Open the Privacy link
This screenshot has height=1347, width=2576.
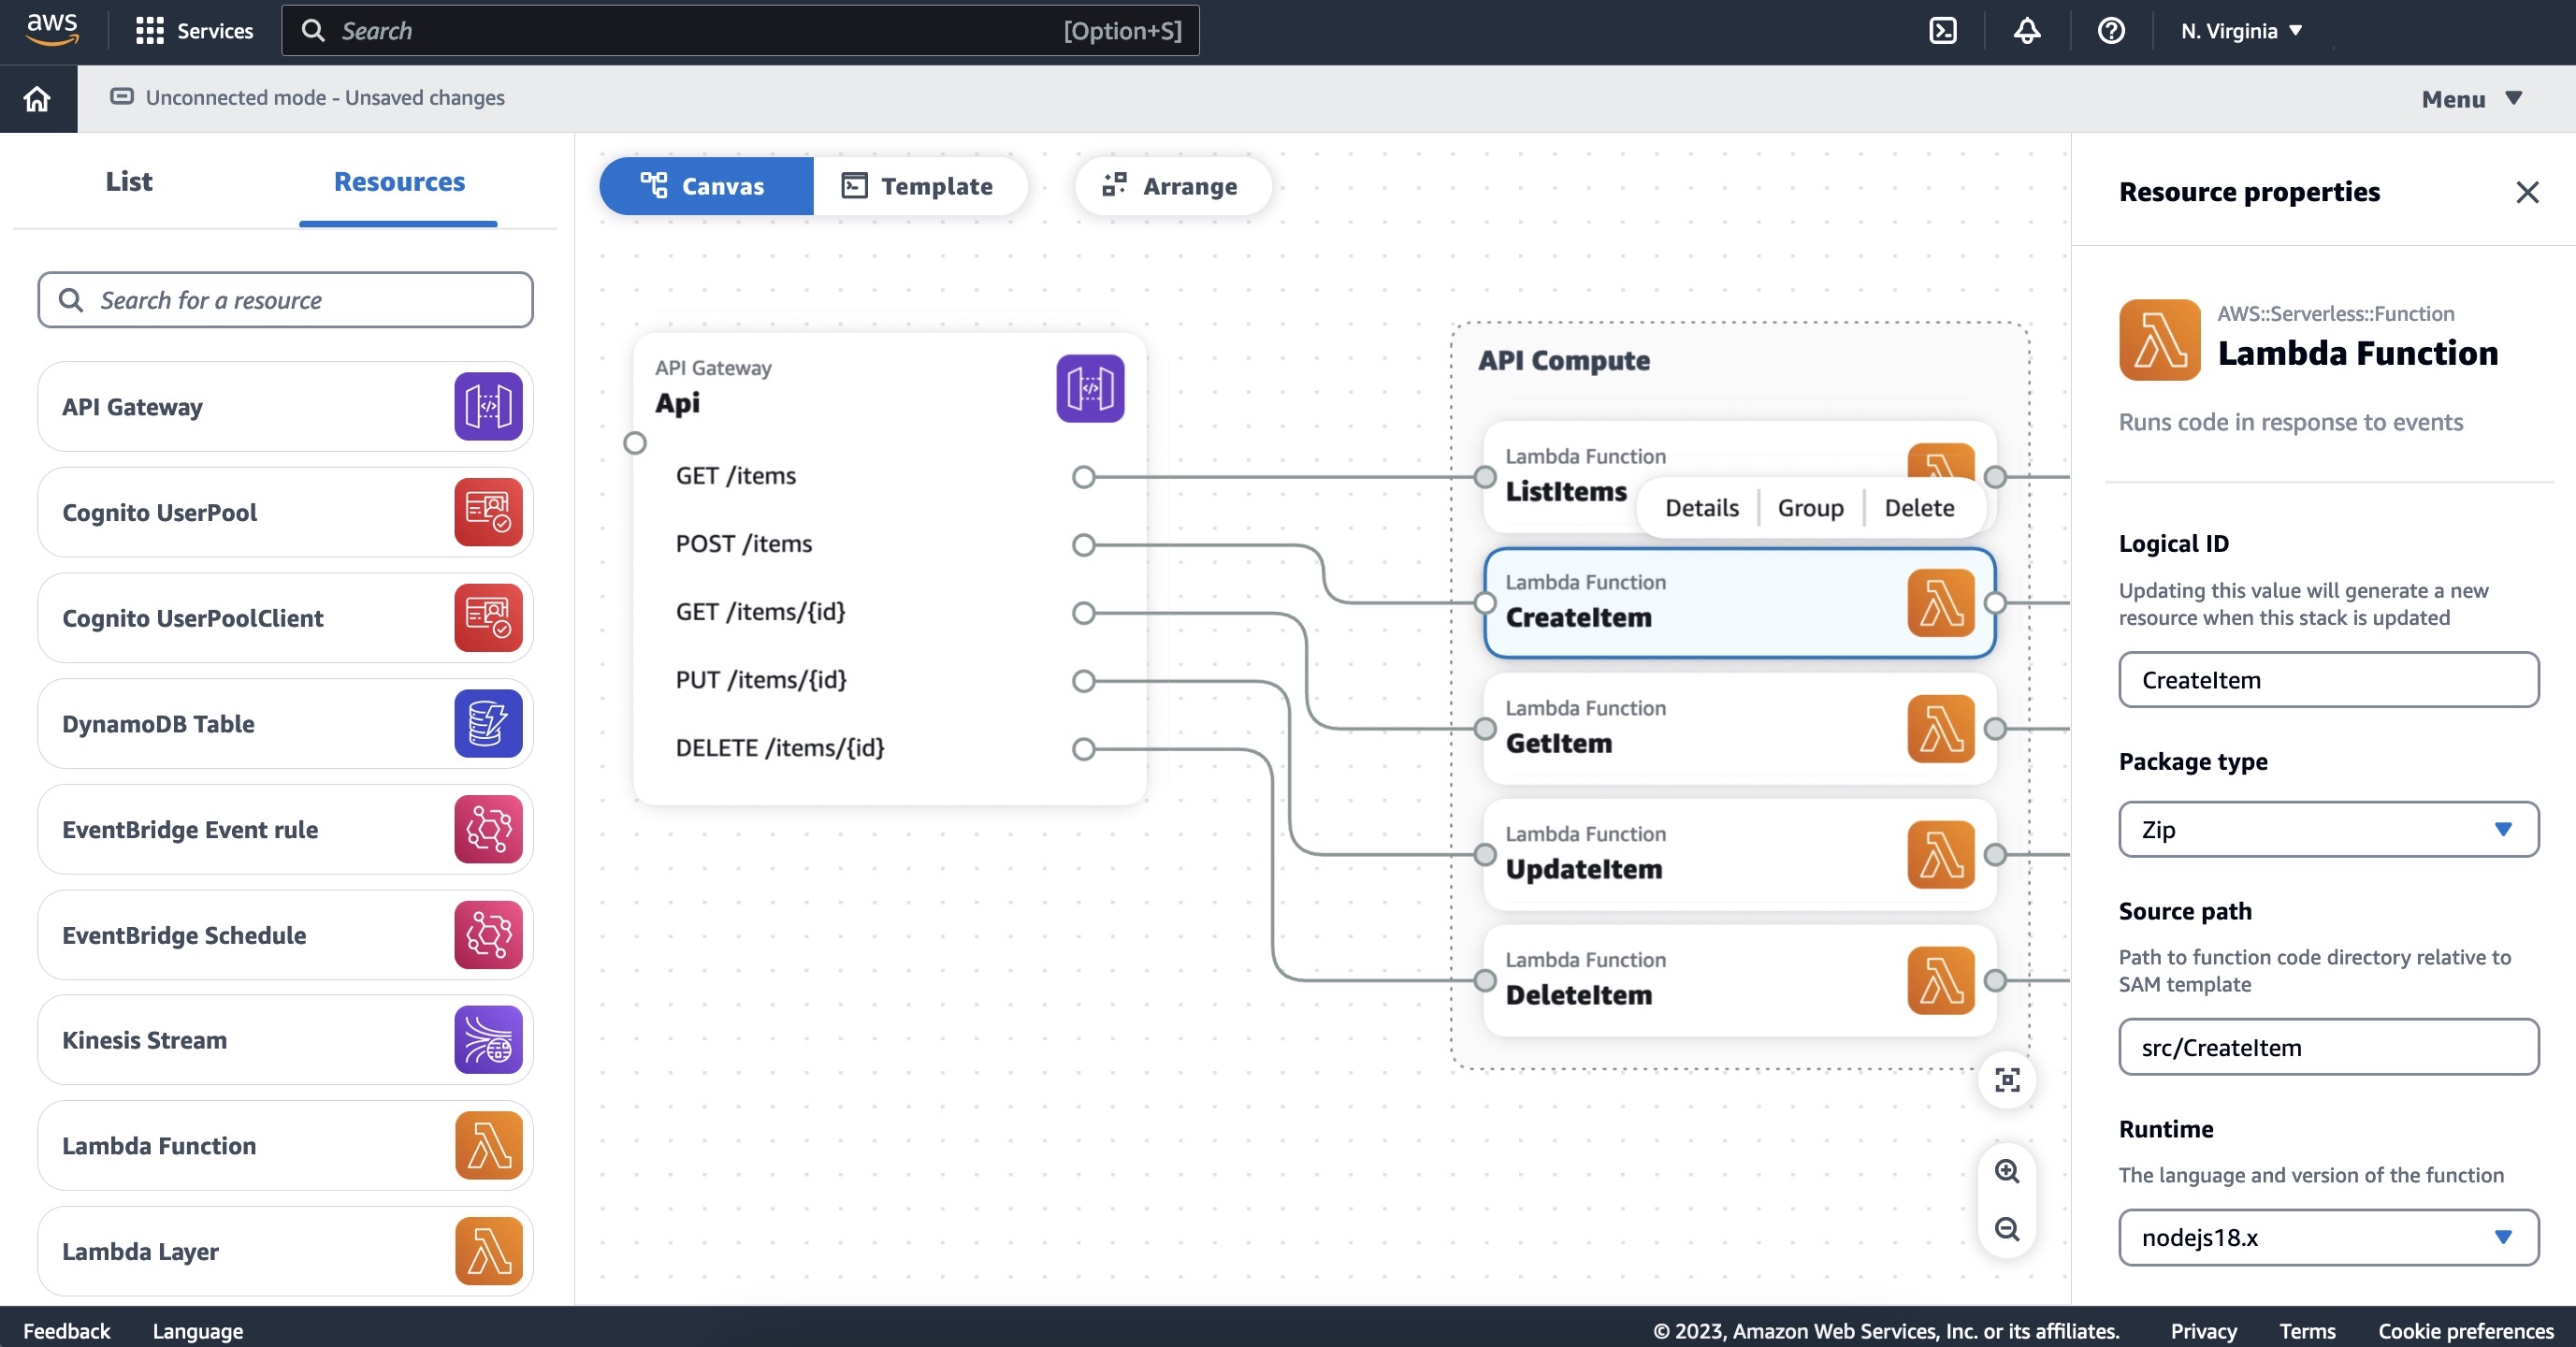tap(2203, 1331)
